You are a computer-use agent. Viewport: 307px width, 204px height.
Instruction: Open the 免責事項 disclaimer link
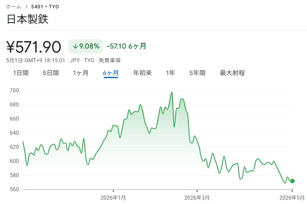point(110,60)
